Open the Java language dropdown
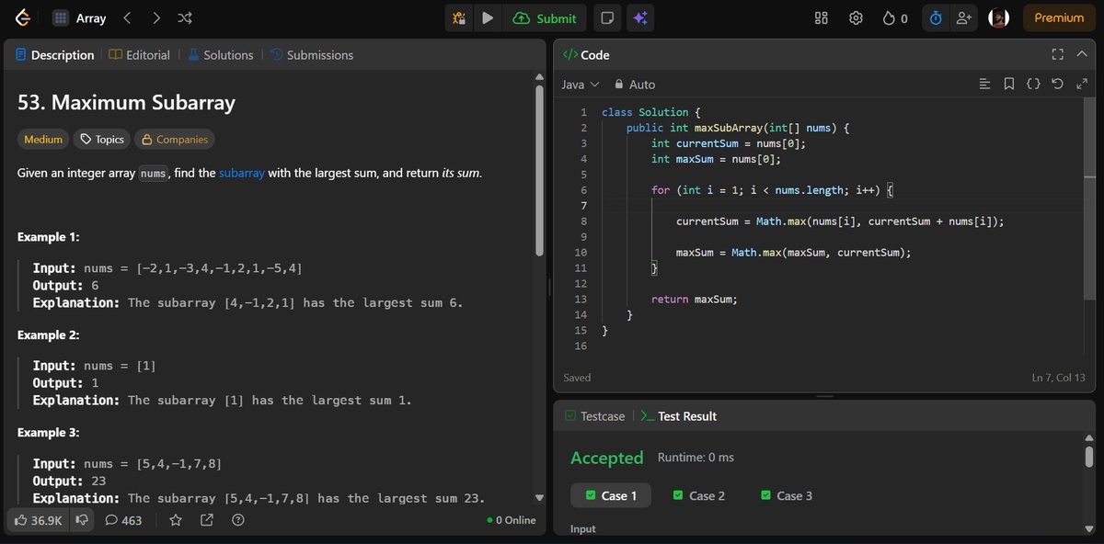1104x544 pixels. pos(579,84)
